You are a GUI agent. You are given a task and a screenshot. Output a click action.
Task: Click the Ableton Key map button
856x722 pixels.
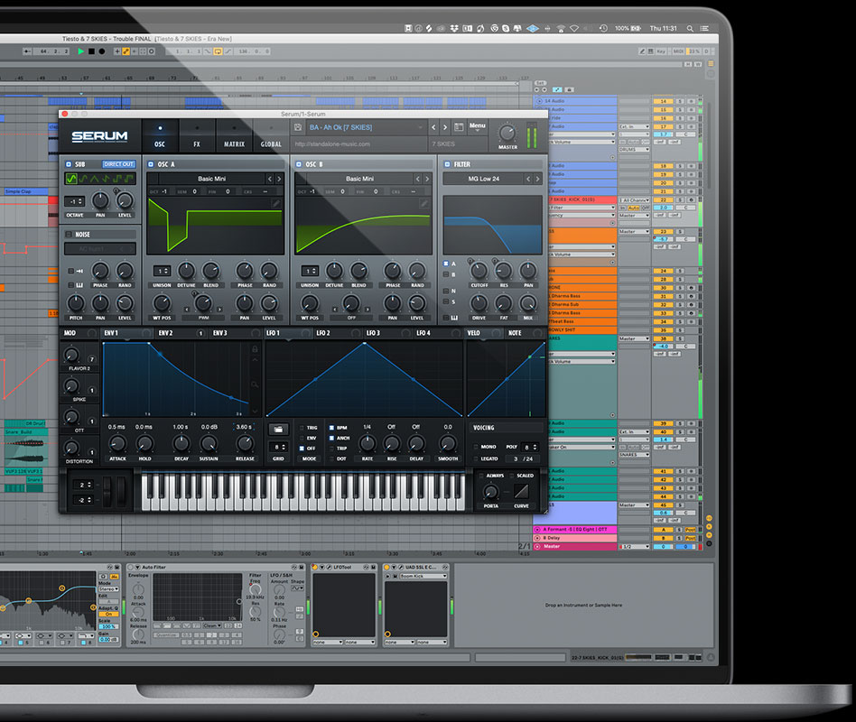(x=661, y=51)
